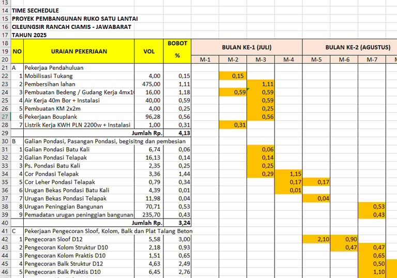Click the Ps. Pondasi Batu Kali cell
This screenshot has width=397, height=278.
tap(79, 165)
